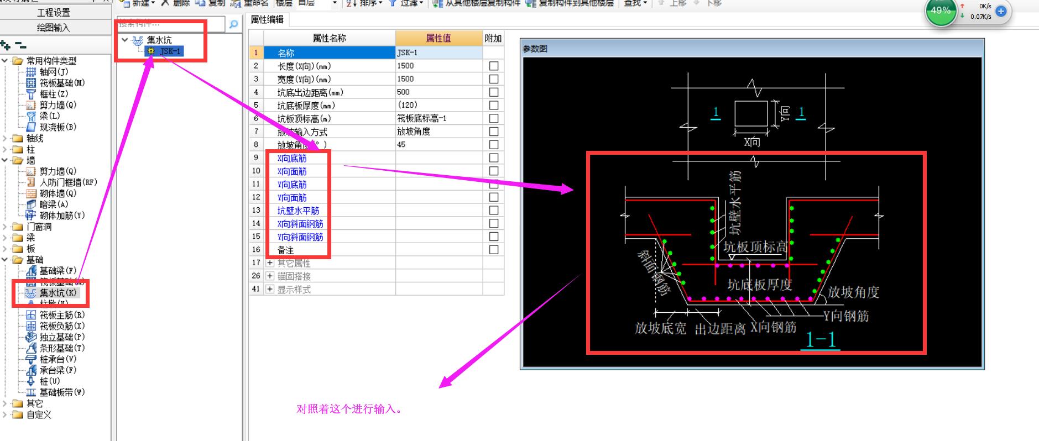Open the 属性编辑 tab
Image resolution: width=1039 pixels, height=441 pixels.
(x=267, y=19)
